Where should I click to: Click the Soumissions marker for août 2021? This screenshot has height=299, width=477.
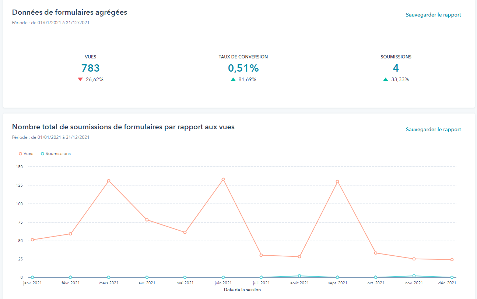(x=299, y=276)
